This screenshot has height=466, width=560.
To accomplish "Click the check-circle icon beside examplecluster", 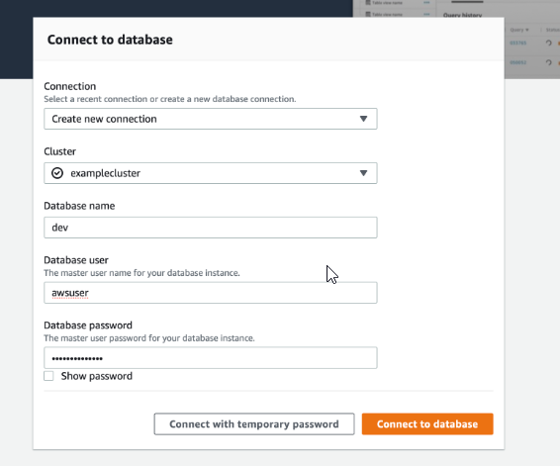I will coord(57,173).
